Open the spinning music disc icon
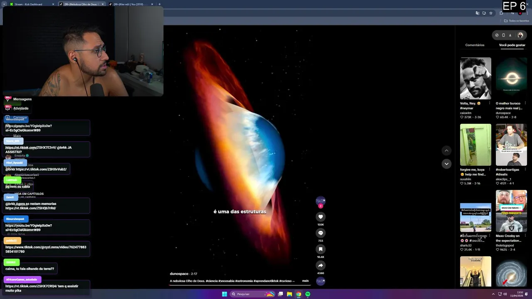The width and height of the screenshot is (532, 299). (320, 281)
